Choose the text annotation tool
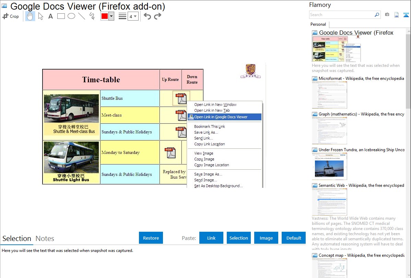Viewport: 411px width, 278px height. pos(50,16)
